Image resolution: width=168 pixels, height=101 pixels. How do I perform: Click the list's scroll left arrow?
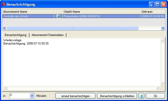[x=4, y=28]
